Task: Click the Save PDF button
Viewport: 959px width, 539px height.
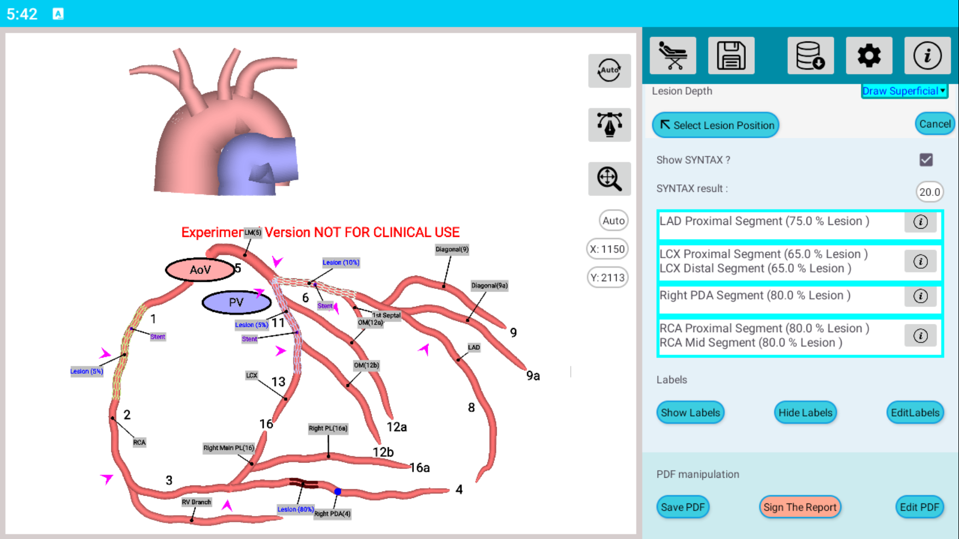Action: point(682,507)
